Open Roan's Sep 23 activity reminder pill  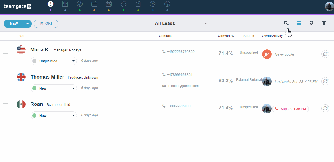tap(290, 108)
